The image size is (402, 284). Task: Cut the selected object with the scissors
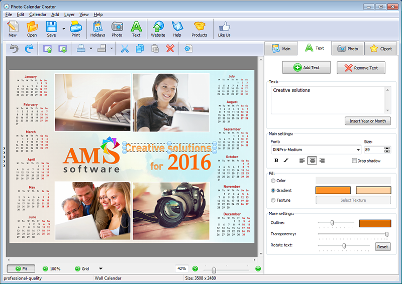[x=125, y=48]
